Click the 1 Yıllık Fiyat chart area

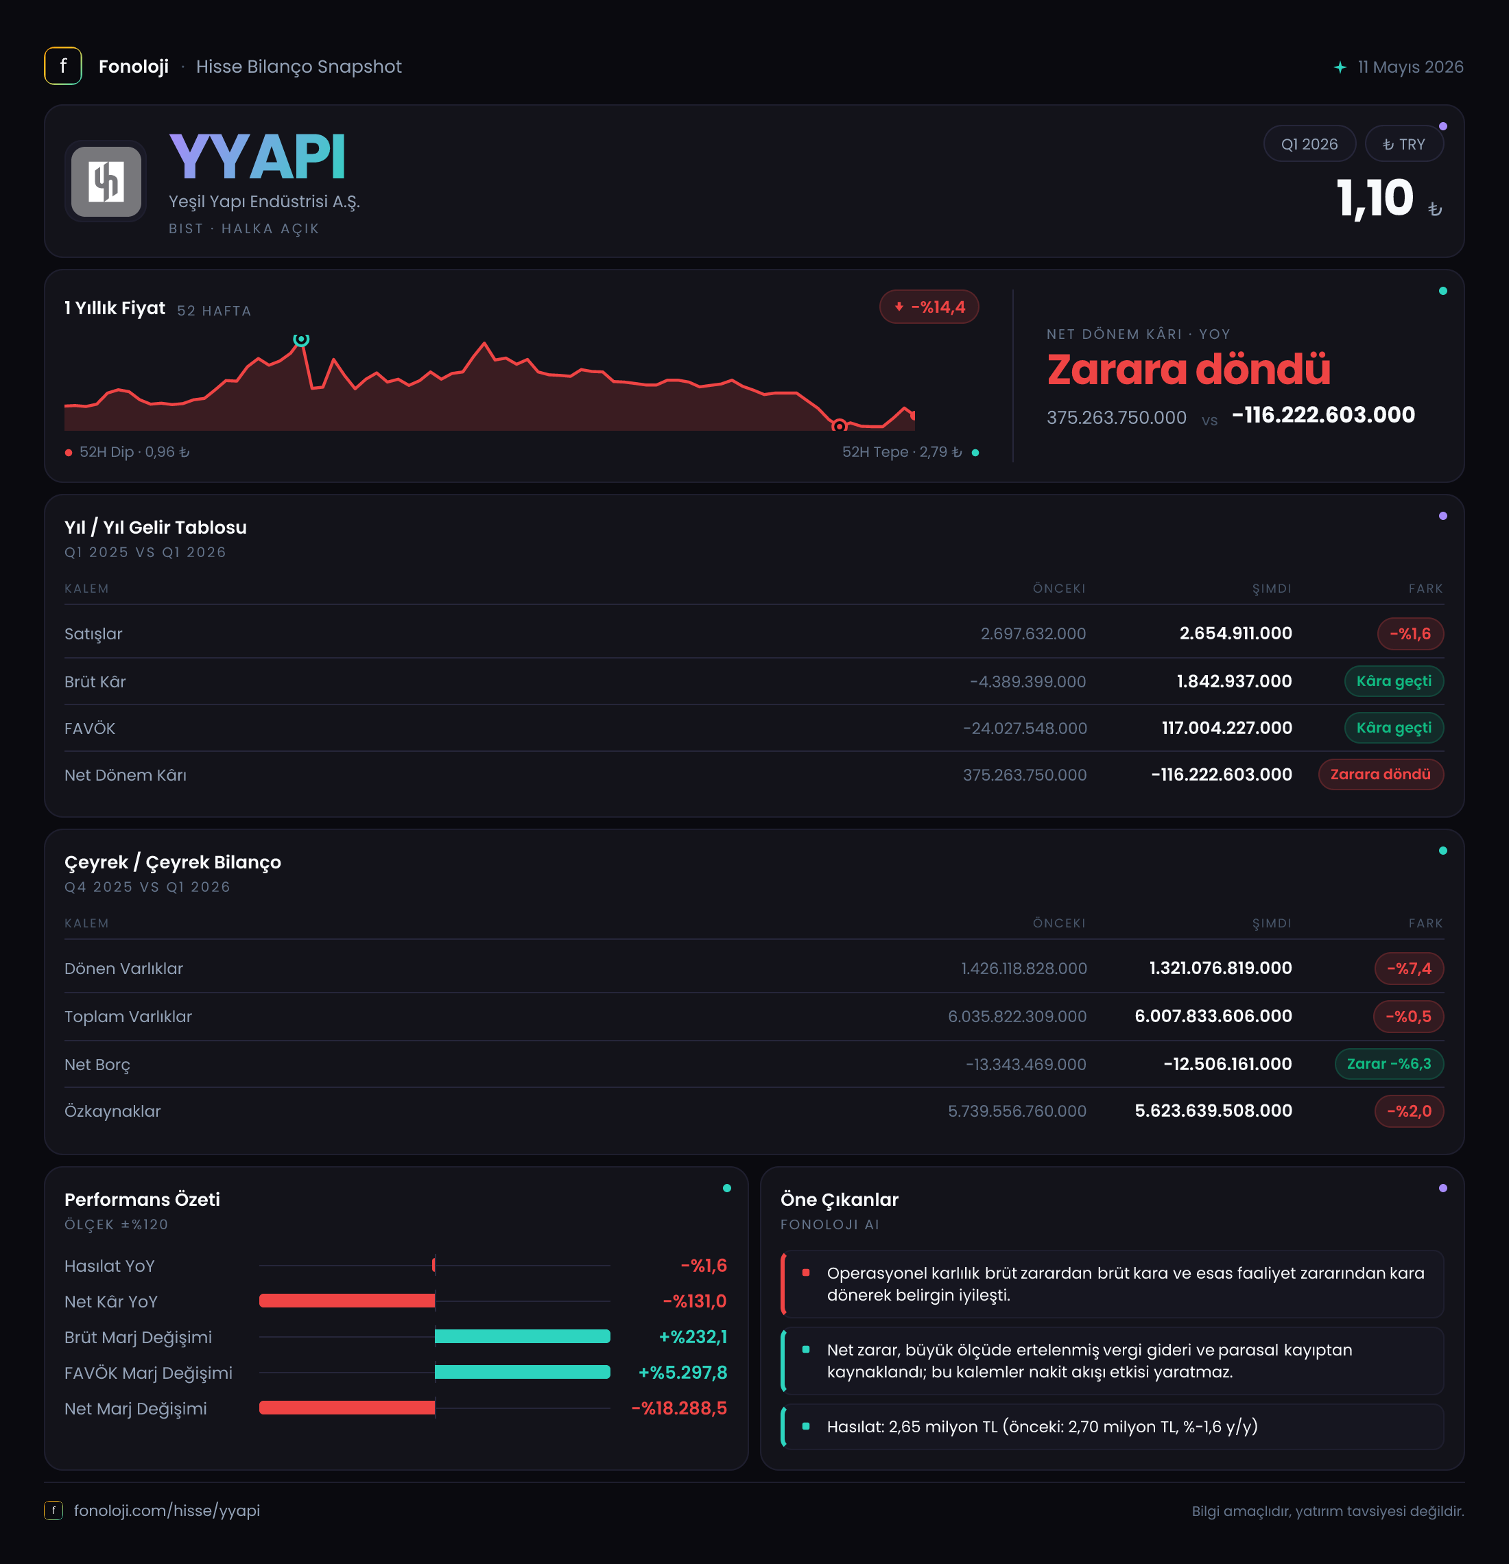pyautogui.click(x=489, y=383)
